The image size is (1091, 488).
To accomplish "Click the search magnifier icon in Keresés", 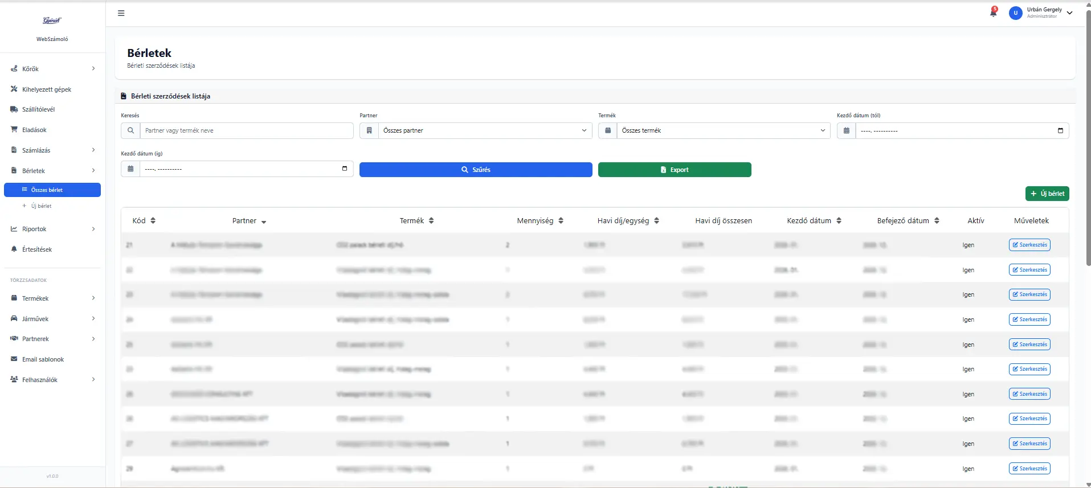I will coord(130,130).
